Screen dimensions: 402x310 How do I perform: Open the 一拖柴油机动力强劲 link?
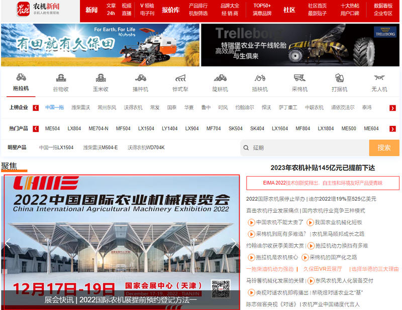coord(270,269)
